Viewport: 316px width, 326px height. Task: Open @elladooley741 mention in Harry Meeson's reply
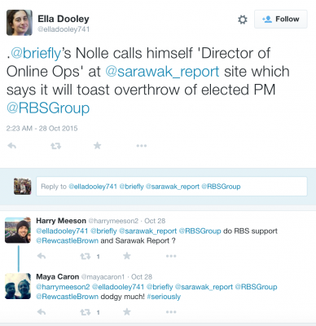point(62,231)
